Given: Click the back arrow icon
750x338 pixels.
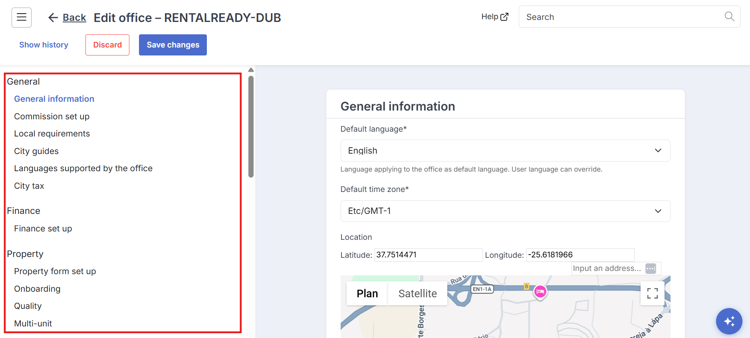Looking at the screenshot, I should [x=53, y=18].
